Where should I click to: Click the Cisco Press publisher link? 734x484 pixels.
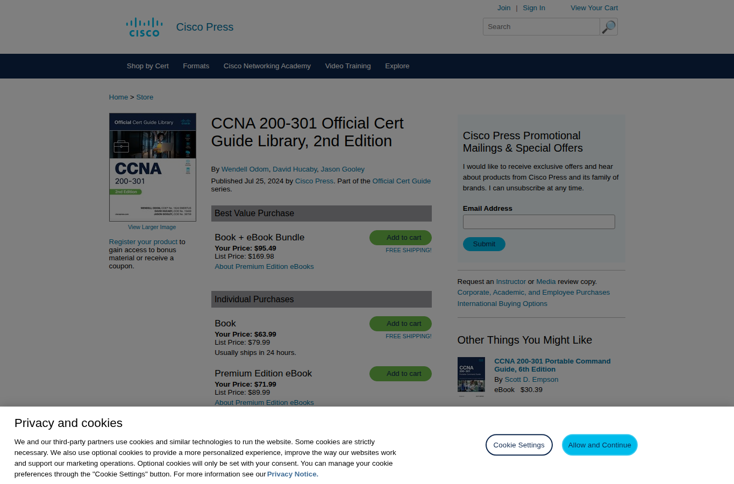[314, 181]
